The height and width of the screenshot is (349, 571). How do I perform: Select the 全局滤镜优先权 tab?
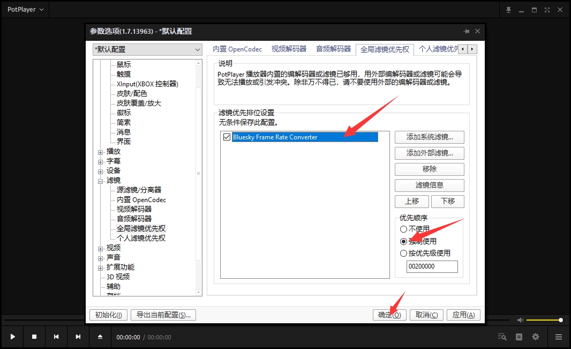tap(385, 49)
